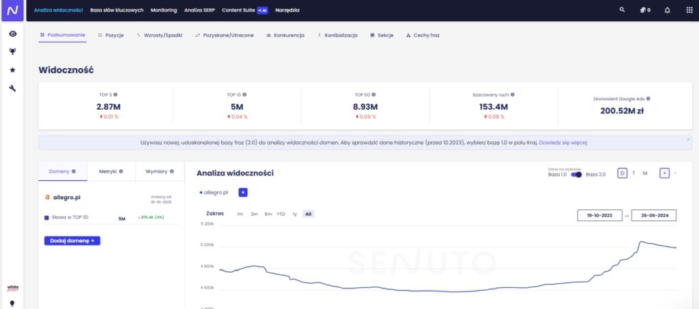Viewport: 699px width, 309px height.
Task: Click the plus button next to allegro.pl
Action: [243, 192]
